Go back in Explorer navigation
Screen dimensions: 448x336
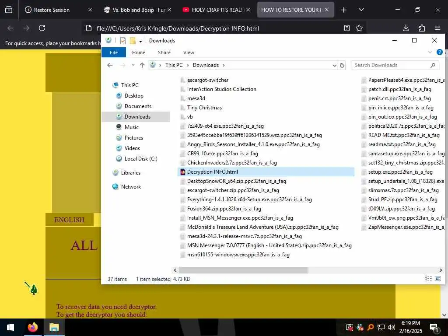tap(110, 65)
